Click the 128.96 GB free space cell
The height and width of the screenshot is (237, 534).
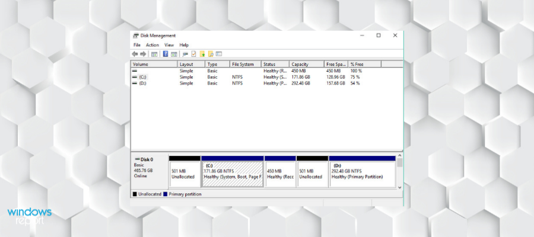coord(335,77)
